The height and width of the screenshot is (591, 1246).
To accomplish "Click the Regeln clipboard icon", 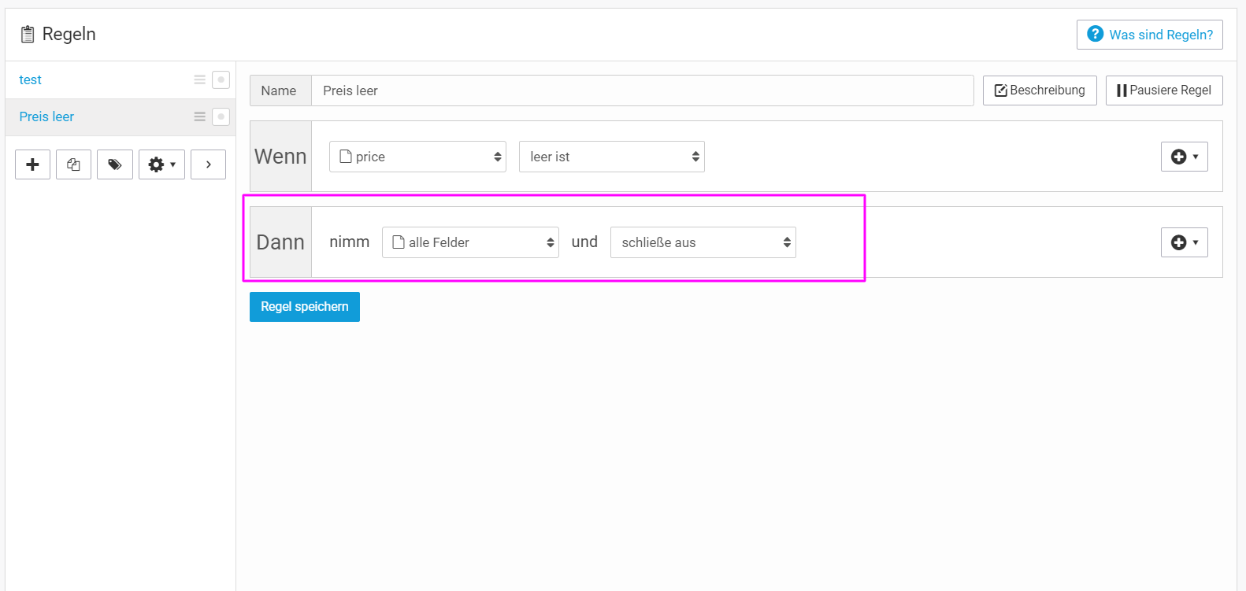I will point(28,34).
